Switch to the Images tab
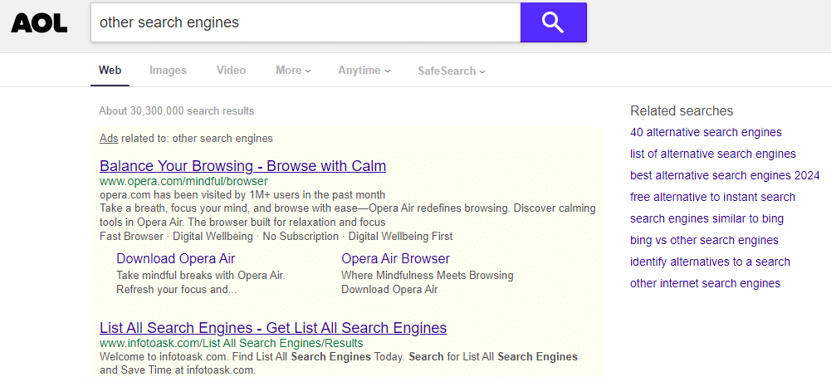The width and height of the screenshot is (831, 377). point(168,71)
